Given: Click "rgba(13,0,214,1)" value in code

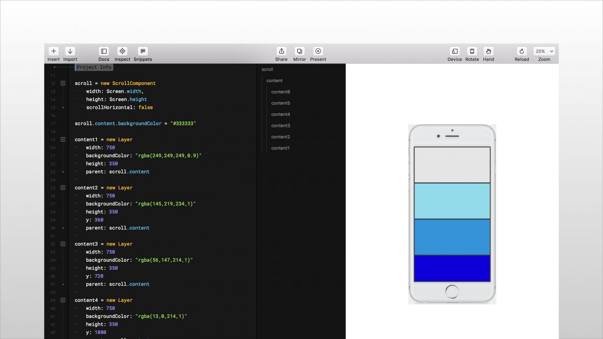Looking at the screenshot, I should pyautogui.click(x=161, y=316).
